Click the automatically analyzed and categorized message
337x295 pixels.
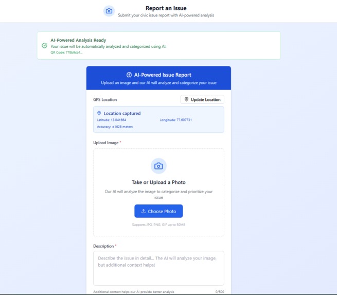[x=109, y=46]
